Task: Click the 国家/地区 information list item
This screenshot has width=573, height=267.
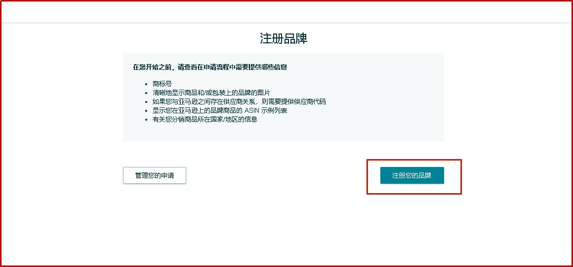Action: click(x=205, y=119)
